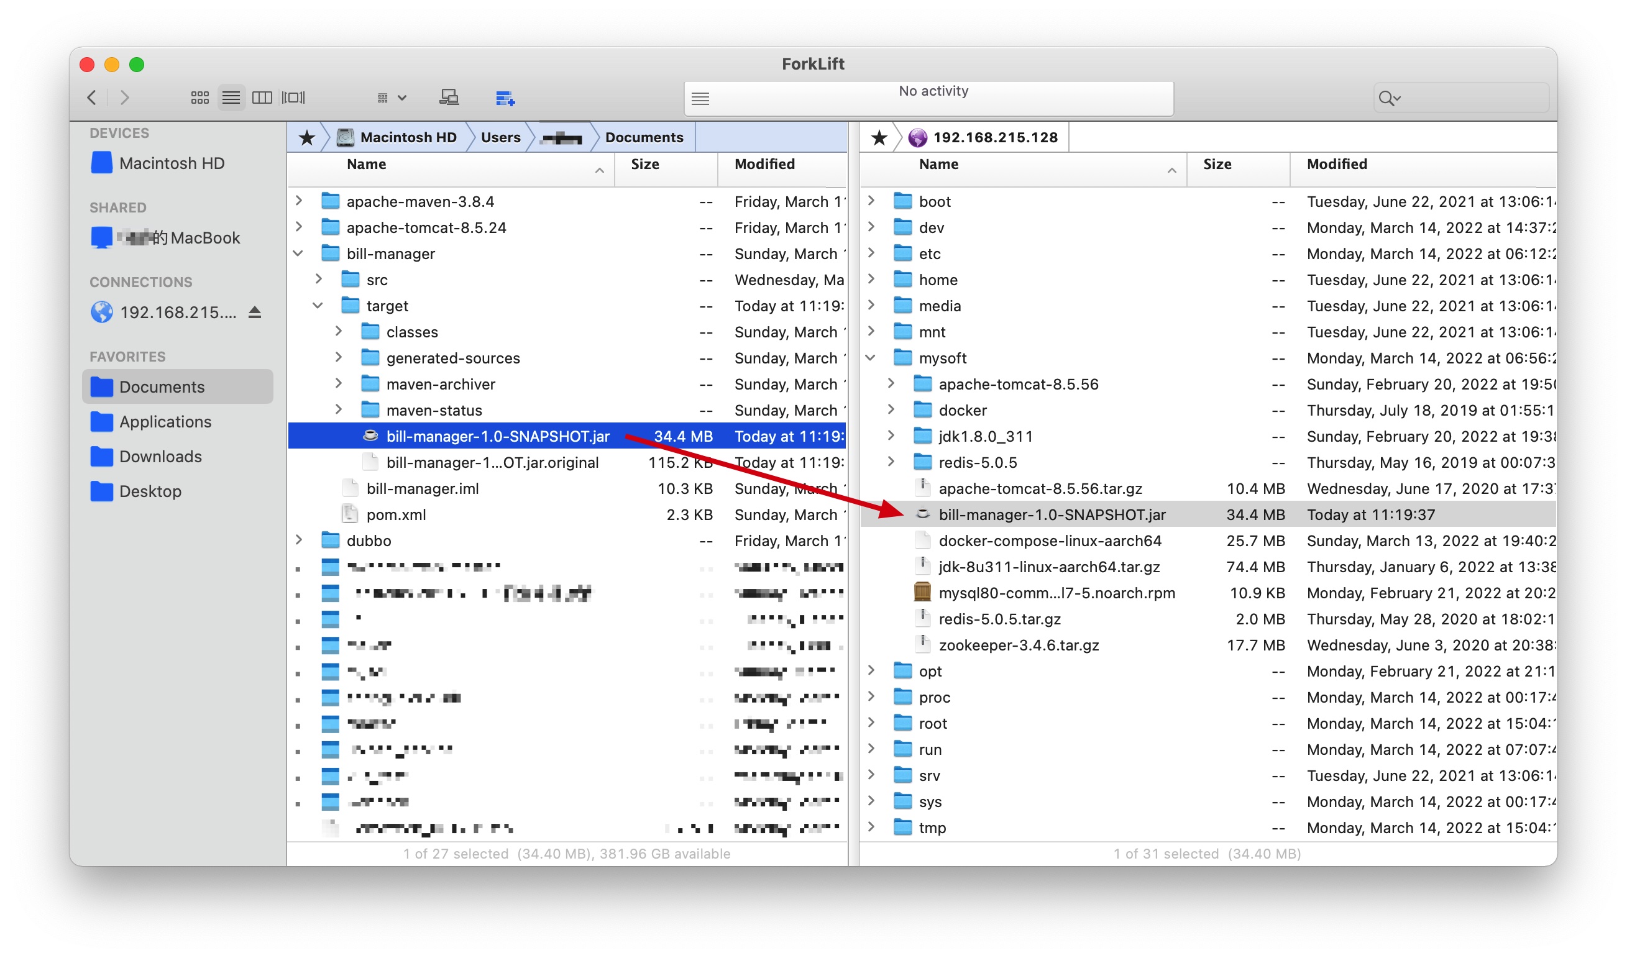This screenshot has width=1627, height=958.
Task: Click the connect to server icon
Action: [449, 98]
